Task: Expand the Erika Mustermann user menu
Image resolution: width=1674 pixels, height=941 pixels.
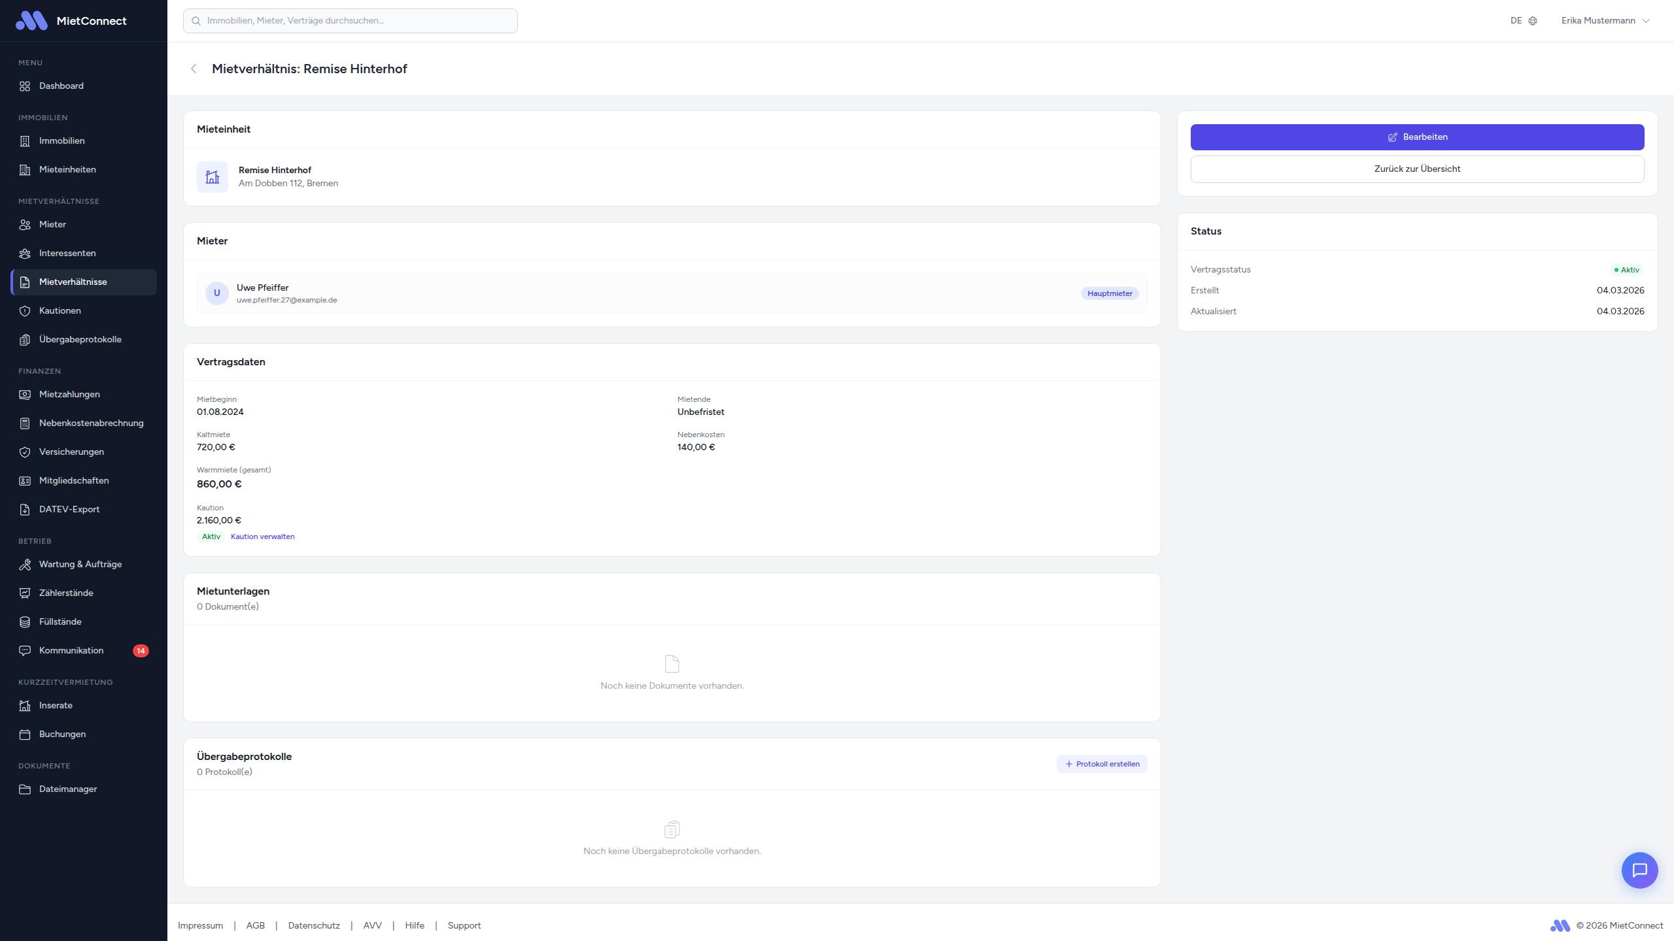Action: pyautogui.click(x=1605, y=21)
